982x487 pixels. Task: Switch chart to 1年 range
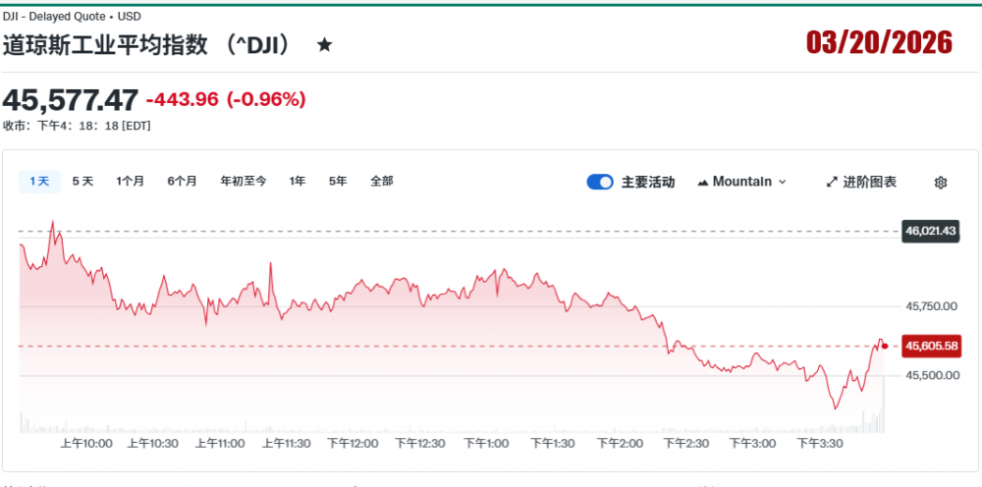tap(297, 181)
